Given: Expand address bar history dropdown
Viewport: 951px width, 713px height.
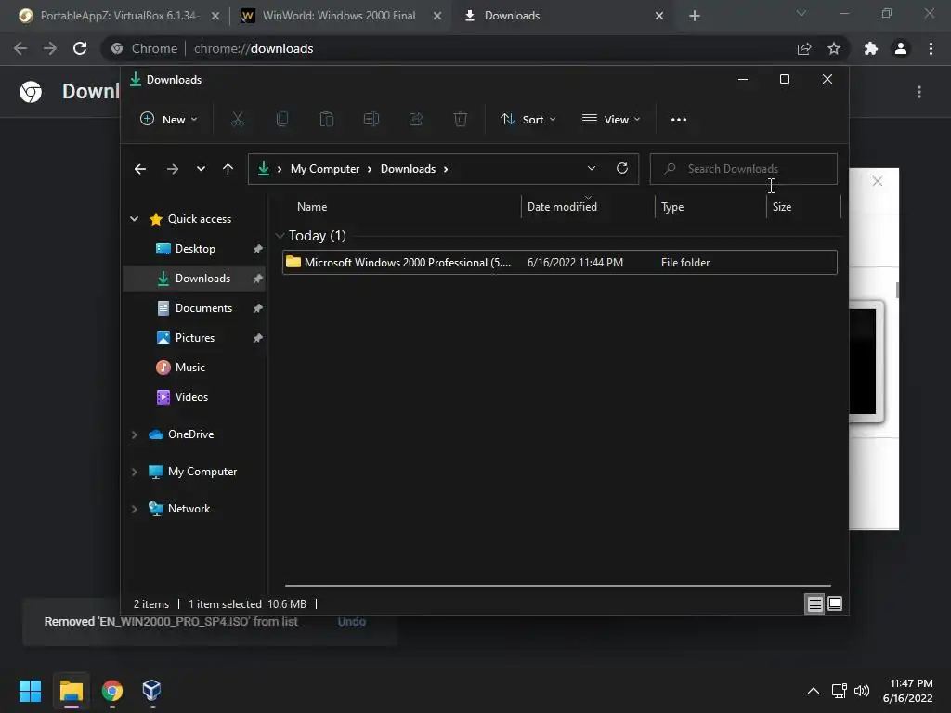Looking at the screenshot, I should 592,169.
